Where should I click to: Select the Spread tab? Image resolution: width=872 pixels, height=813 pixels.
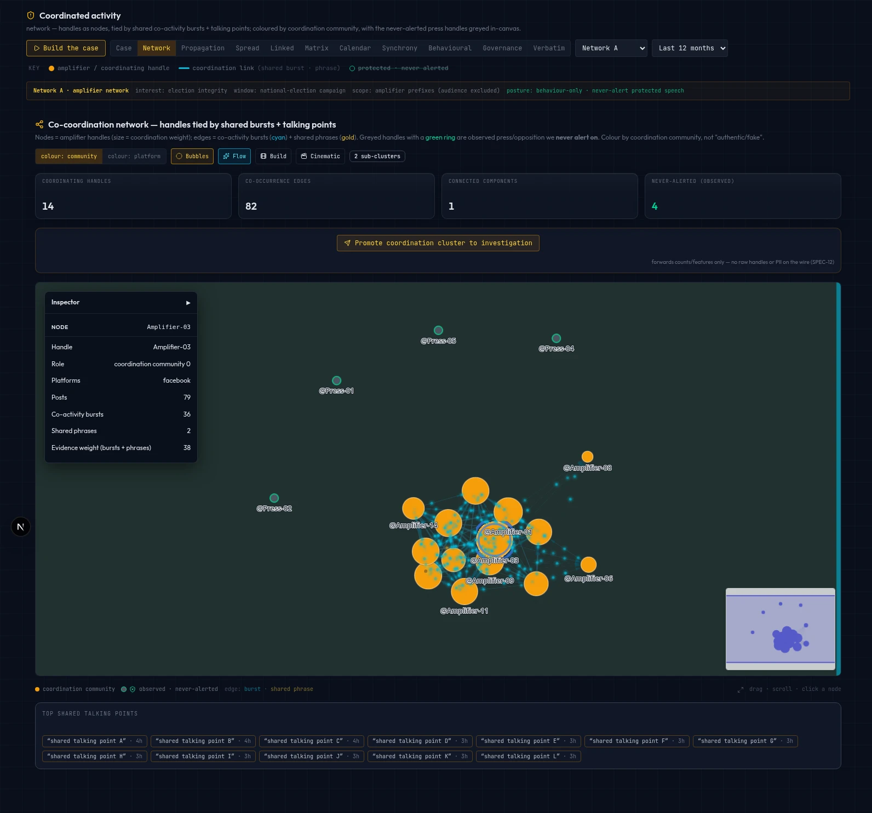tap(248, 48)
